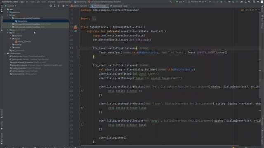Open the Android project view dropdown
The image size is (264, 148).
pos(10,6)
